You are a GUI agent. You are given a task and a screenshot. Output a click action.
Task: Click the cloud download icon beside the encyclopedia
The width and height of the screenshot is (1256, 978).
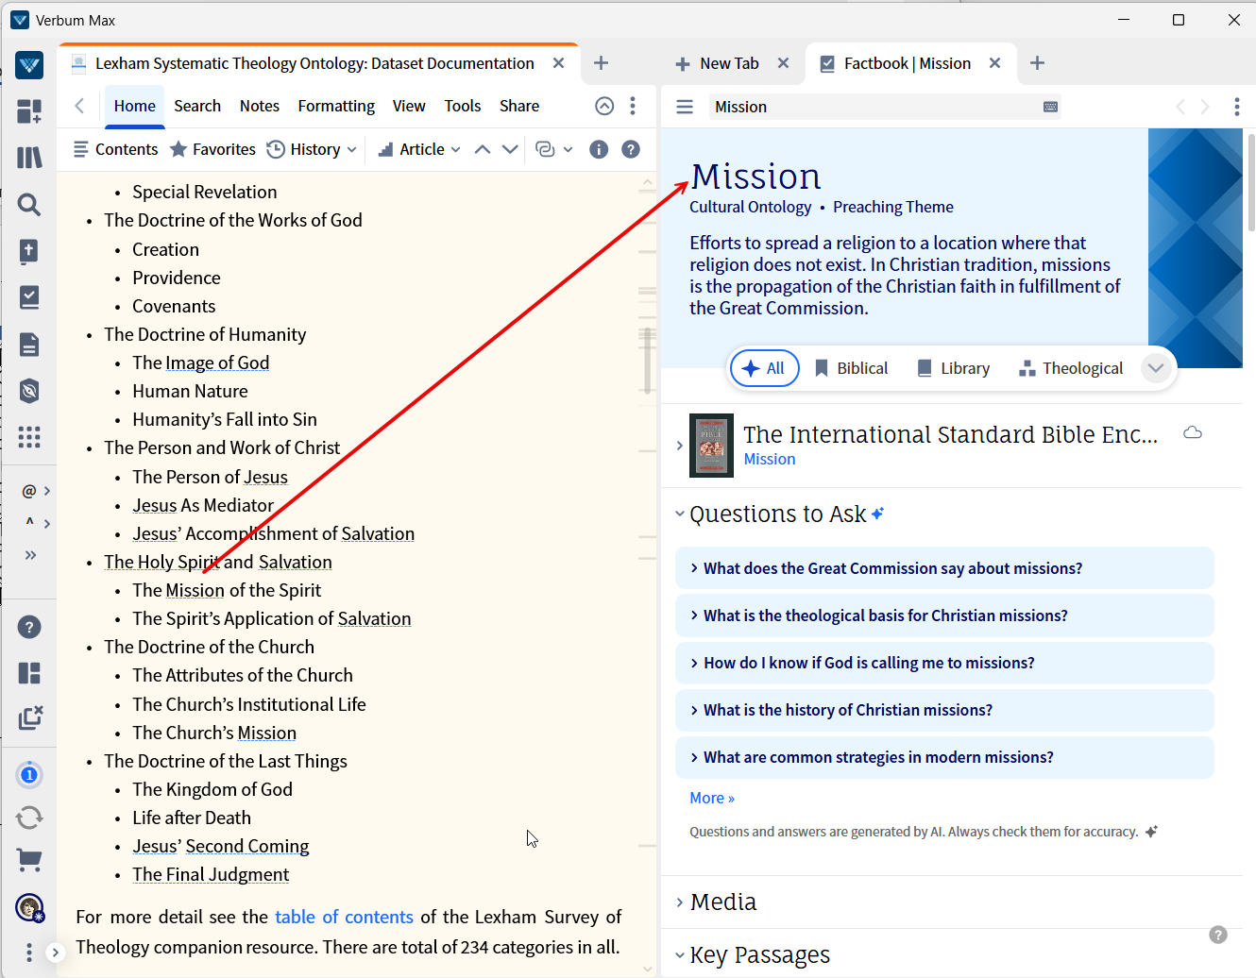pos(1193,432)
